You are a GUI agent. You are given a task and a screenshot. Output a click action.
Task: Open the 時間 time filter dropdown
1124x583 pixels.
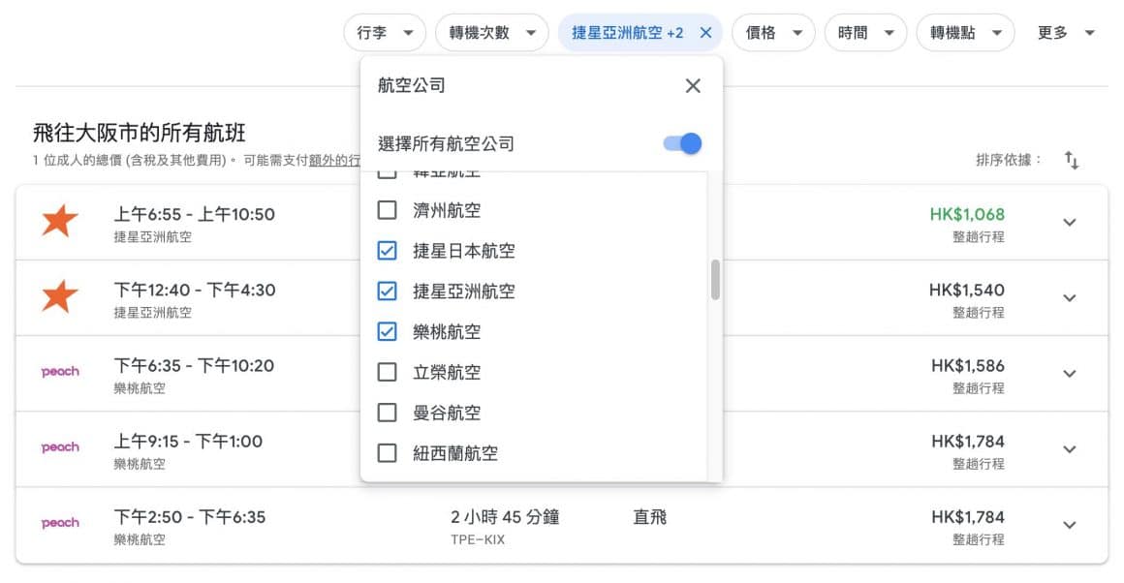tap(865, 33)
